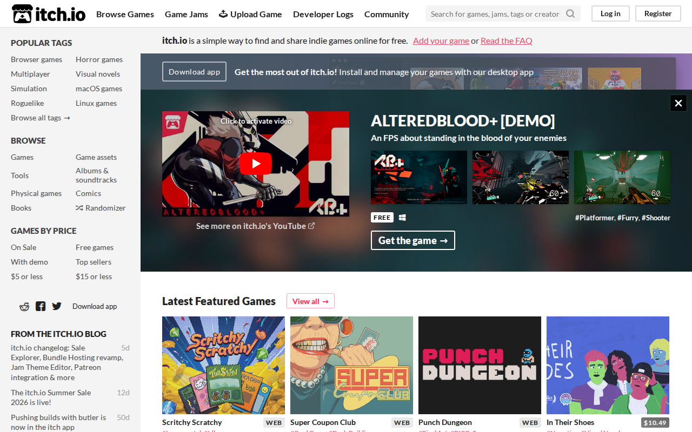Show games $15 or less
This screenshot has height=432, width=692.
(x=94, y=276)
